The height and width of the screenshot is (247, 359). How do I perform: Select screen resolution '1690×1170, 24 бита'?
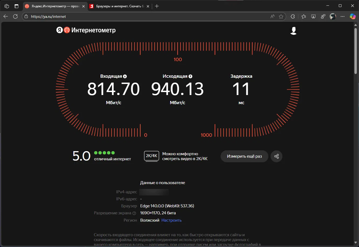point(158,213)
